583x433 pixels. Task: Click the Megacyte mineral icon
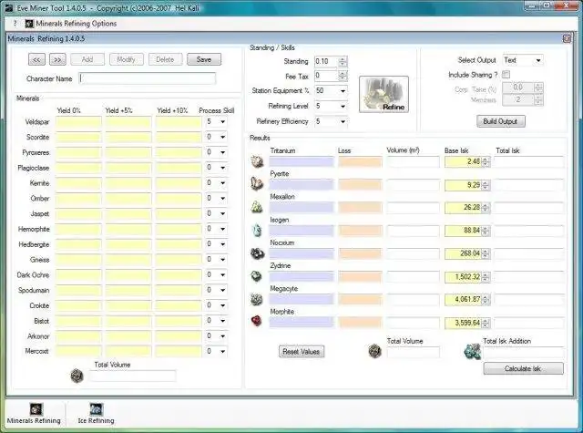click(x=257, y=299)
